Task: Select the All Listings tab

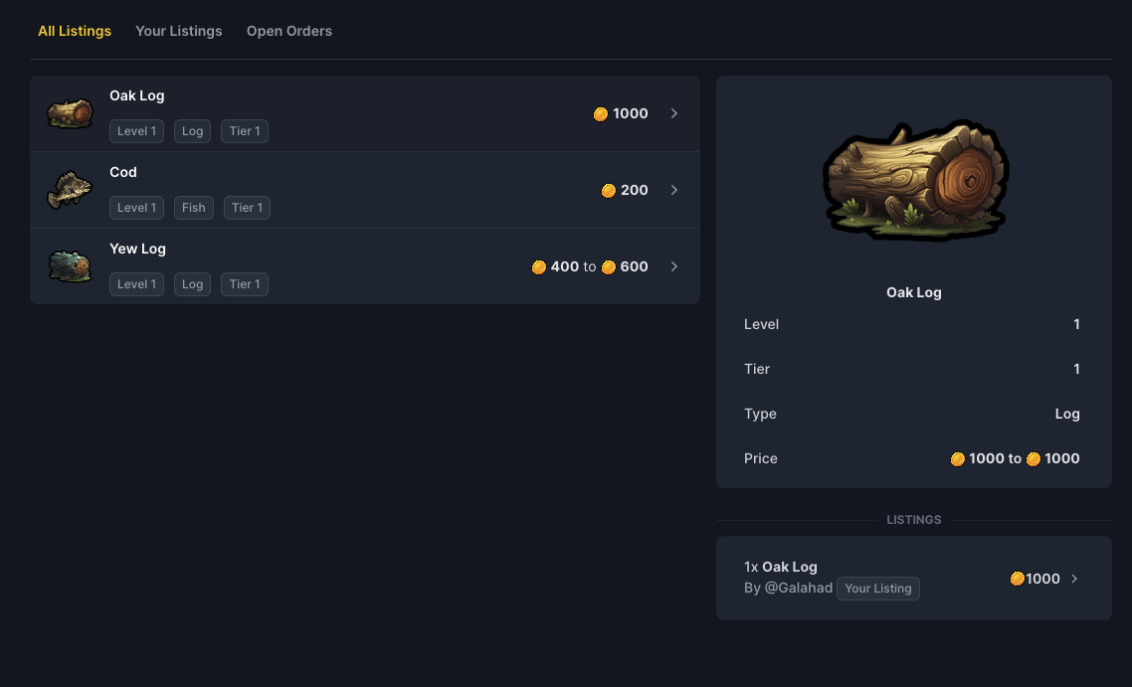Action: pos(75,31)
